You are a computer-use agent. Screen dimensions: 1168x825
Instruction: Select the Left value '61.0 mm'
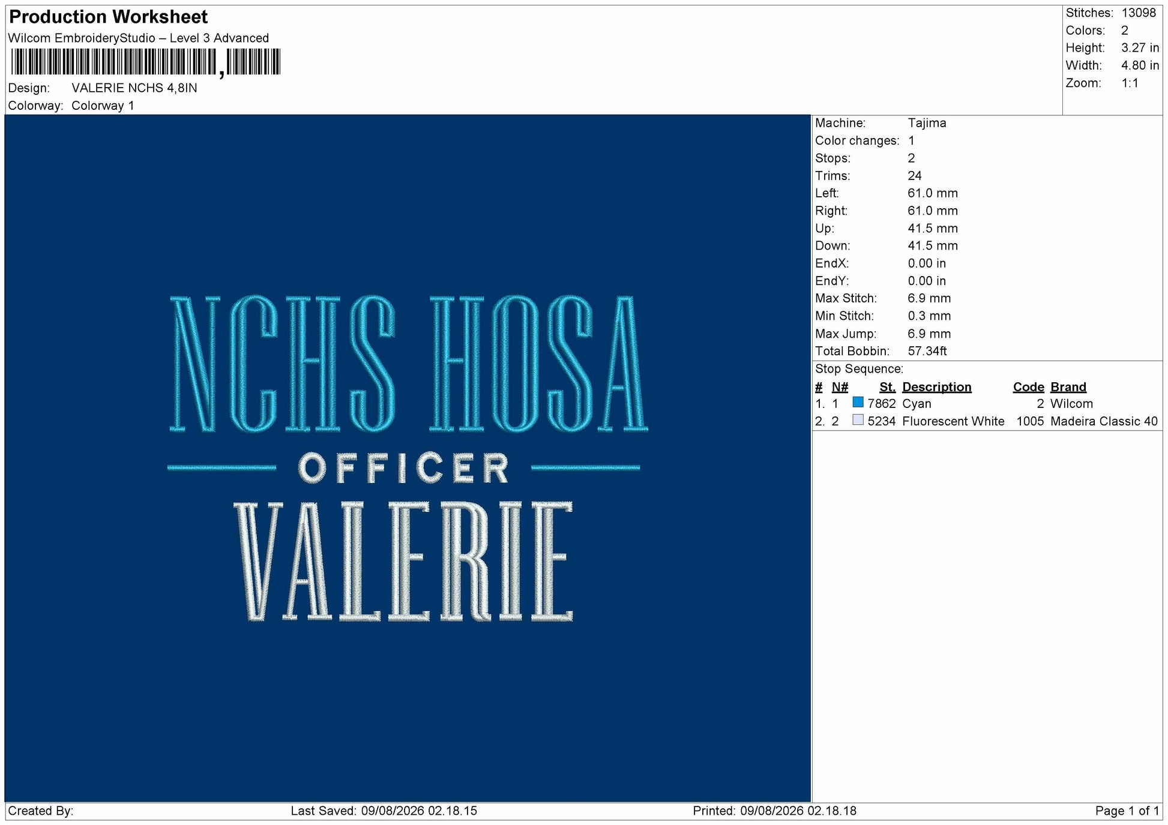pyautogui.click(x=933, y=193)
